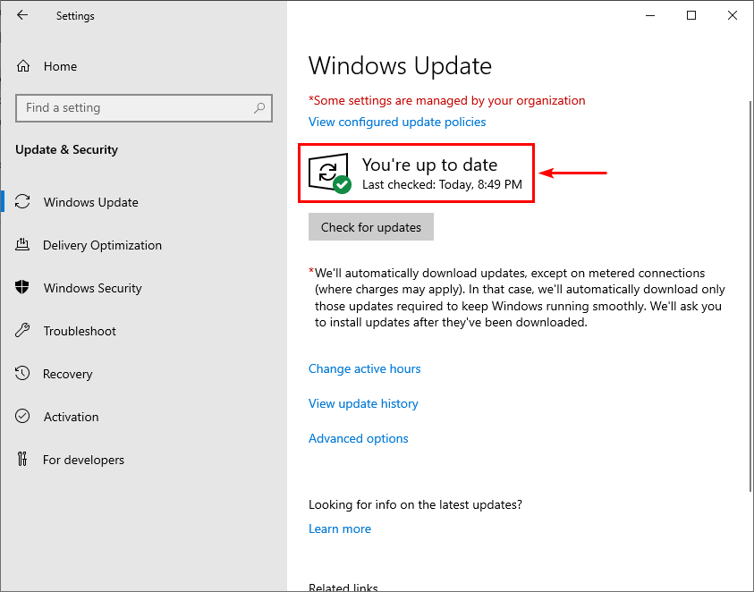This screenshot has height=592, width=754.
Task: Click the managed by your organization notice
Action: [x=446, y=100]
